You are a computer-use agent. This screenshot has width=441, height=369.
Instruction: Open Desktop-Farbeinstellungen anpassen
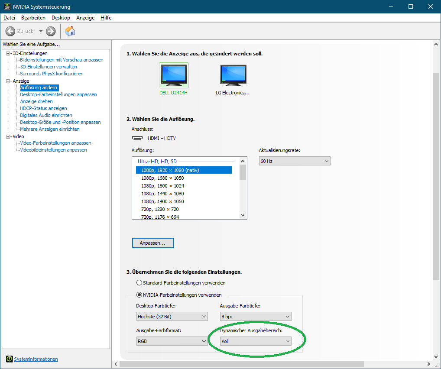[58, 94]
